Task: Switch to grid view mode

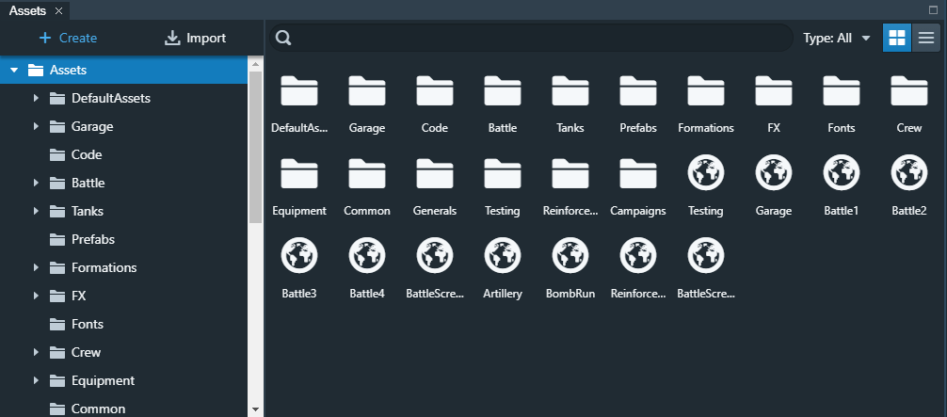Action: (896, 38)
